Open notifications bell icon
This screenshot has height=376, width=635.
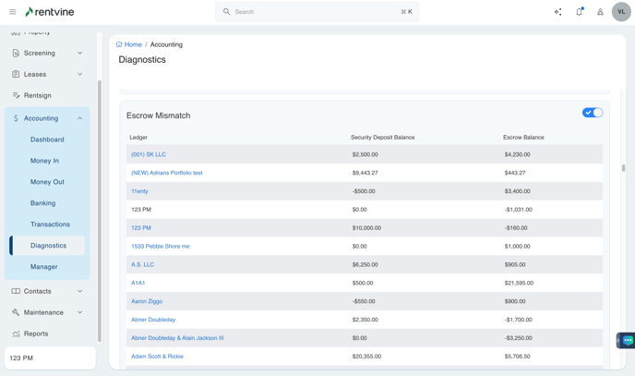click(579, 12)
